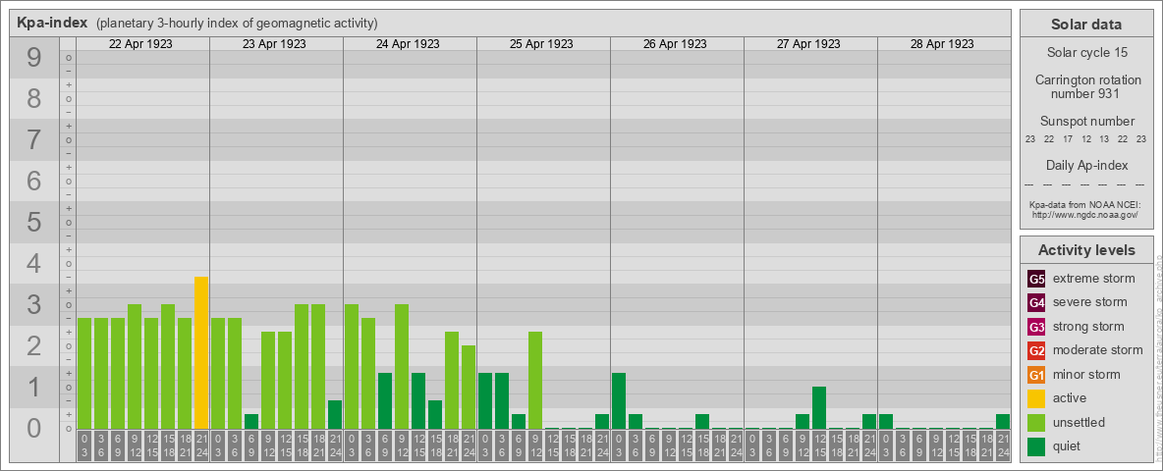
Task: Click the '24 Apr 1923' date header
Action: click(408, 44)
